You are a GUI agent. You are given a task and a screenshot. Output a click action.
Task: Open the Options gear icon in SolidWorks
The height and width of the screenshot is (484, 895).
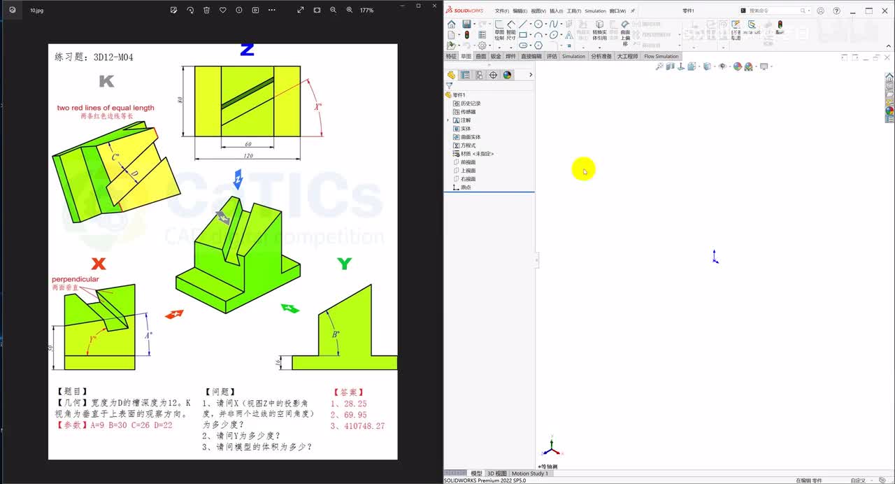pyautogui.click(x=482, y=45)
